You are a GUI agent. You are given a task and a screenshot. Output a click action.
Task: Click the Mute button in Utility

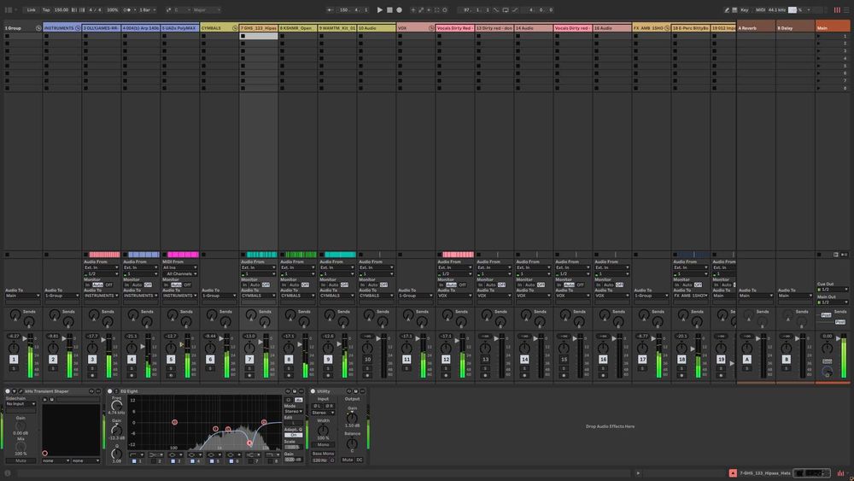click(348, 460)
